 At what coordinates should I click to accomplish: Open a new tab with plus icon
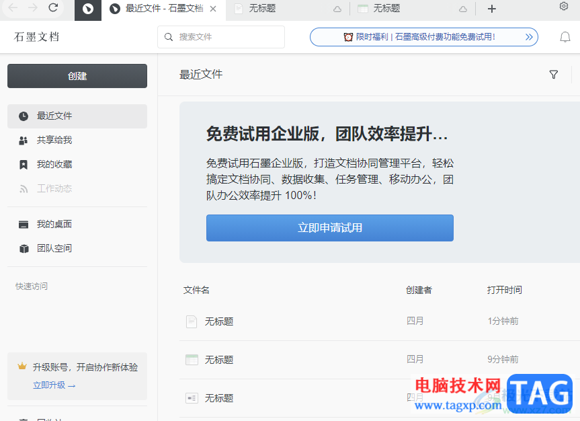[491, 9]
